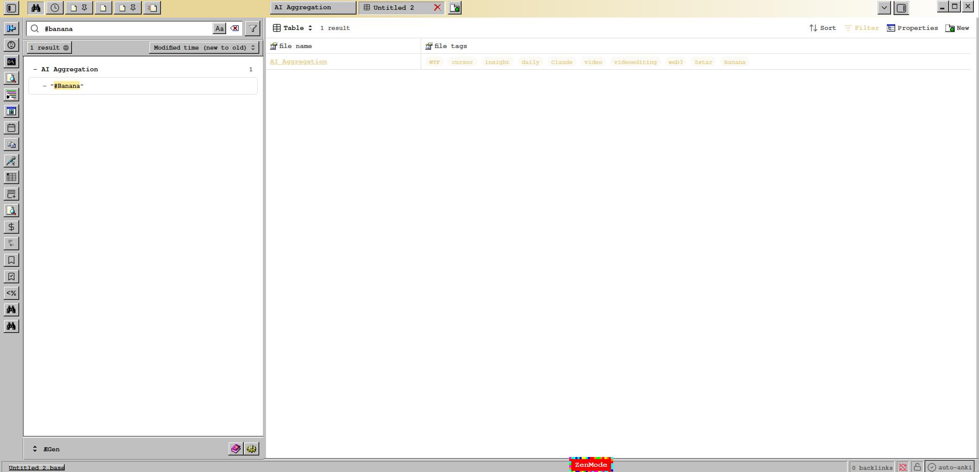Toggle the left sidebar panel icon
The height and width of the screenshot is (472, 979).
(11, 8)
